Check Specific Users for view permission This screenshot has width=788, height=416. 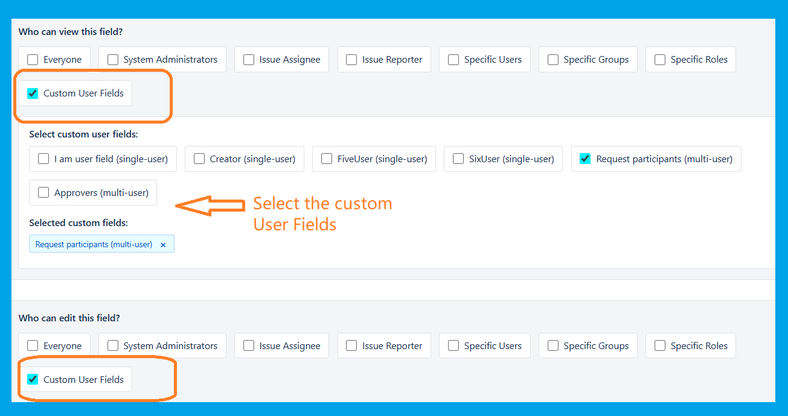453,60
